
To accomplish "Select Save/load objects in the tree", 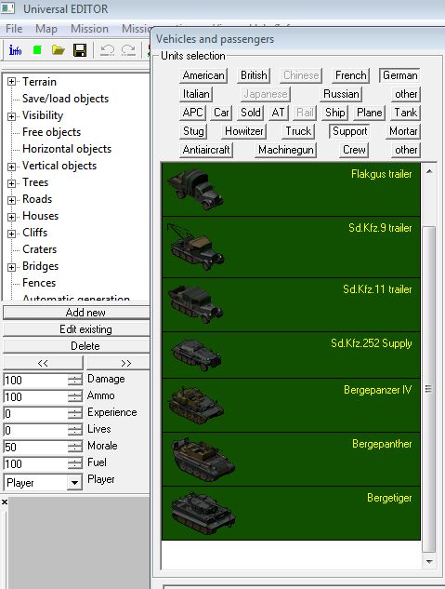I will coord(65,99).
